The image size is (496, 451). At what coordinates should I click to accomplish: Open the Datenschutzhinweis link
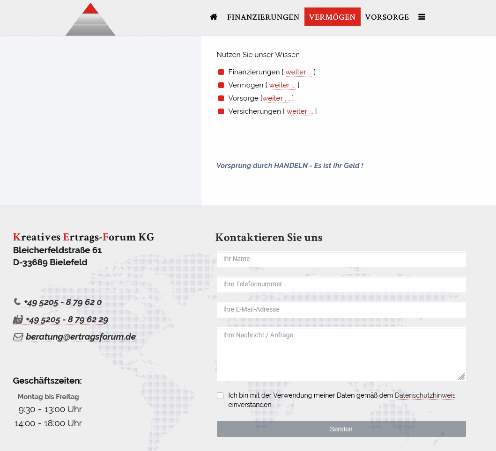click(x=425, y=395)
